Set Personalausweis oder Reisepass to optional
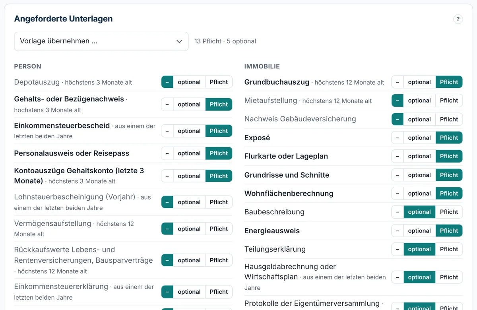 coord(189,153)
